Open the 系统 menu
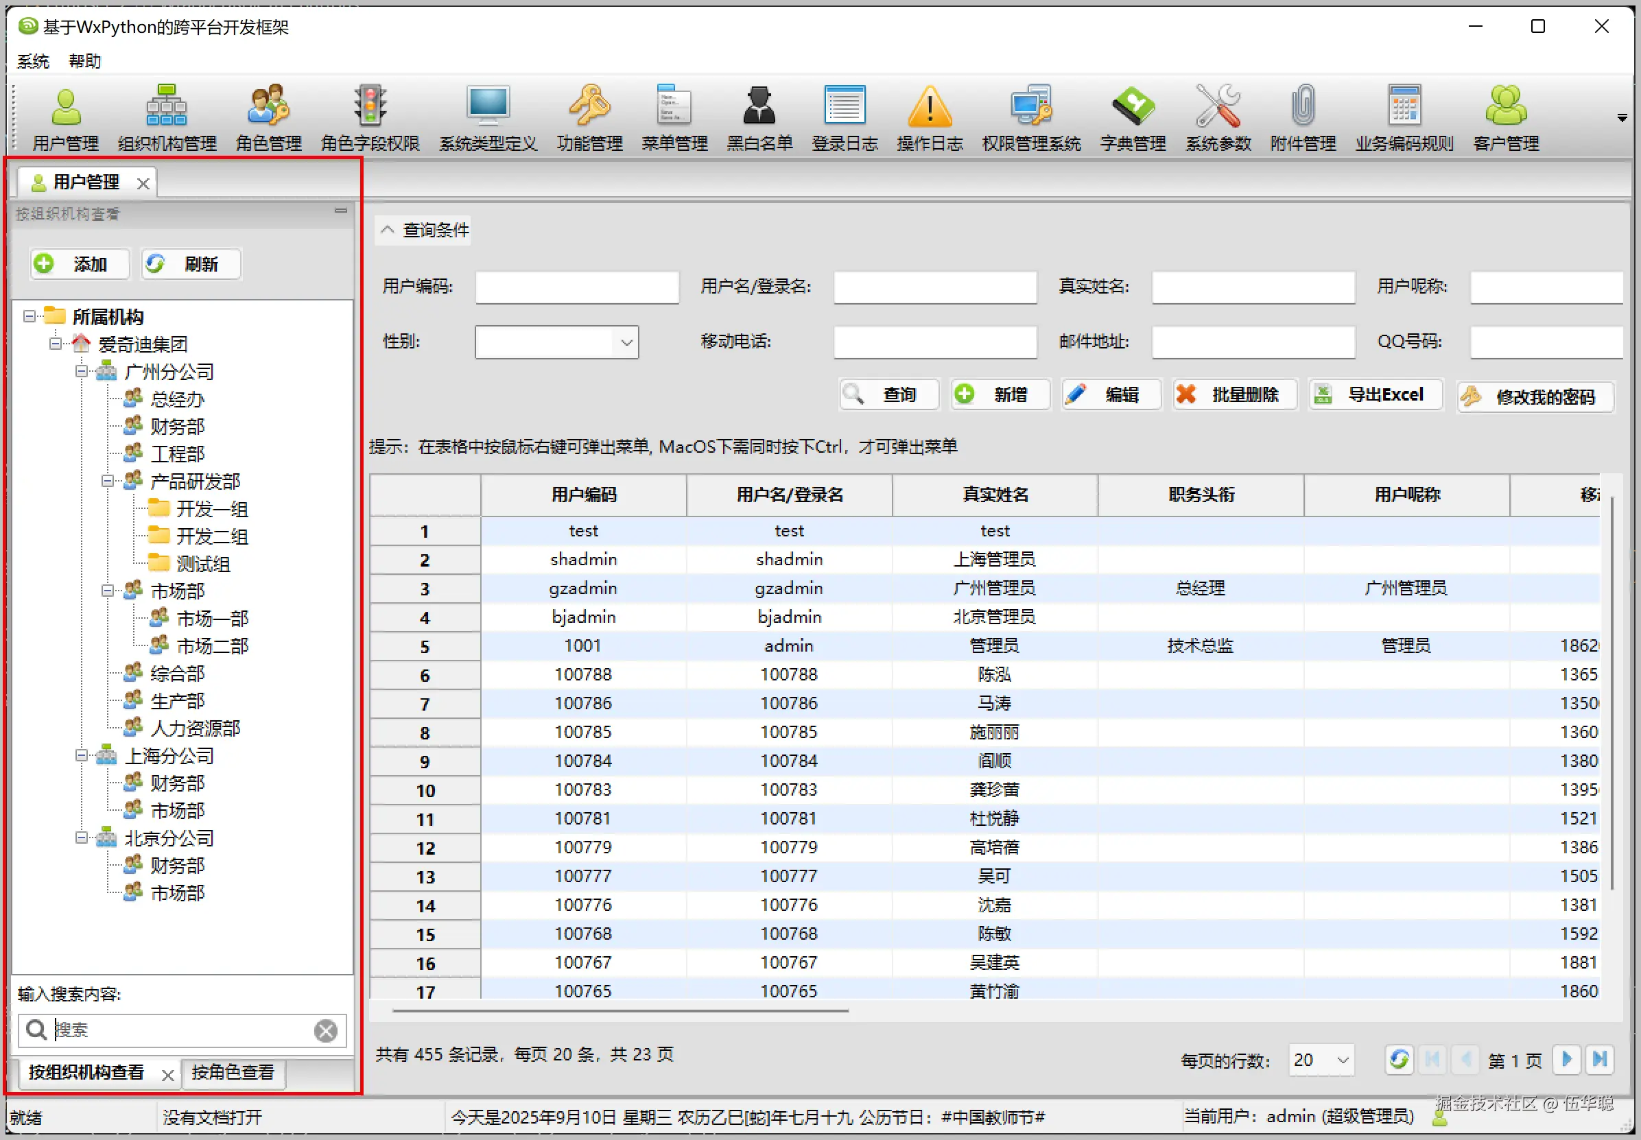Screen dimensions: 1641x1140 (x=33, y=62)
